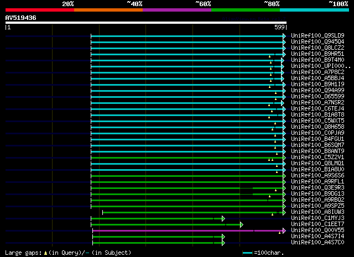Select the UniRef100_Q3E9R3 label

[317, 188]
